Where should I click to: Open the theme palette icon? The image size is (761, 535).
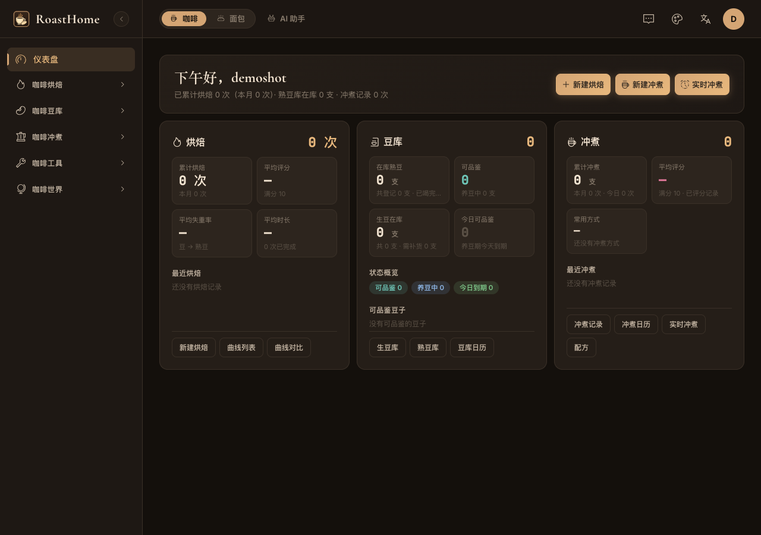point(677,19)
